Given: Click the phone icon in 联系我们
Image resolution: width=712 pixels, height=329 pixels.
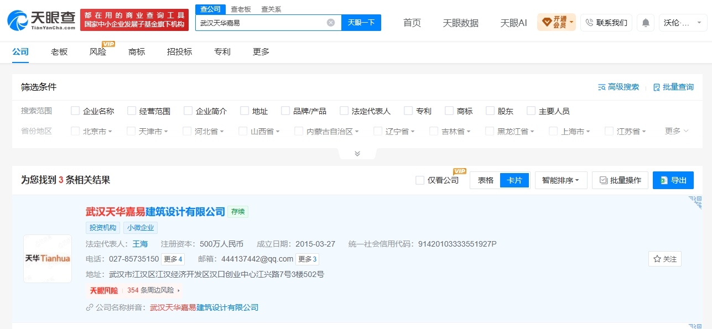Looking at the screenshot, I should pyautogui.click(x=589, y=23).
